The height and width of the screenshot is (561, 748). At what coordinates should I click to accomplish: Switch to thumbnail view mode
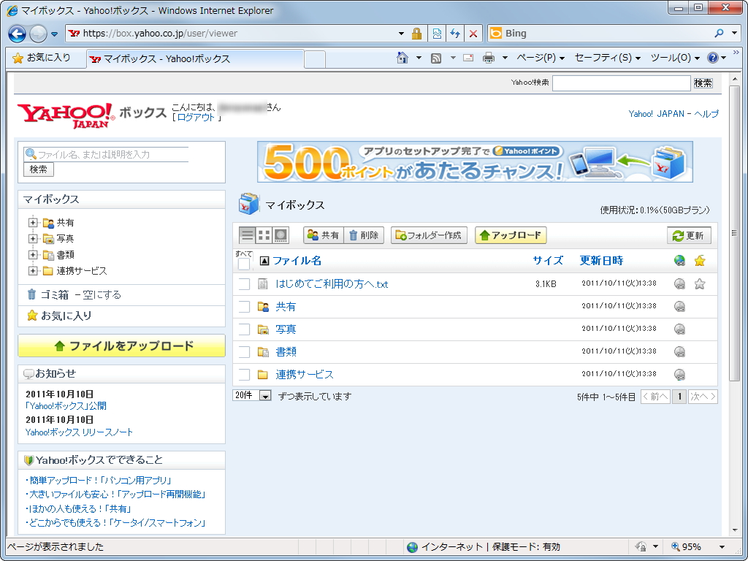pos(264,235)
